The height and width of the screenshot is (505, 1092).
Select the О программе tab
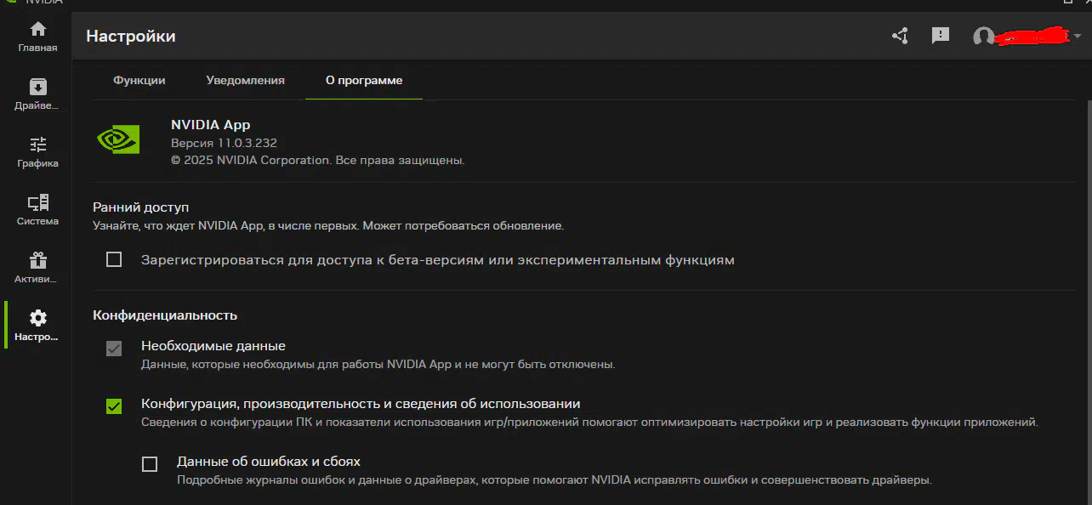(x=364, y=80)
